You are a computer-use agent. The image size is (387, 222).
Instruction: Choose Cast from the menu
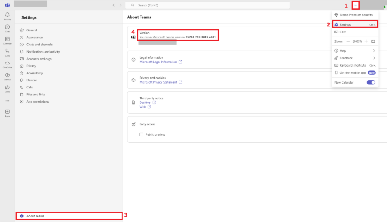coord(355,32)
